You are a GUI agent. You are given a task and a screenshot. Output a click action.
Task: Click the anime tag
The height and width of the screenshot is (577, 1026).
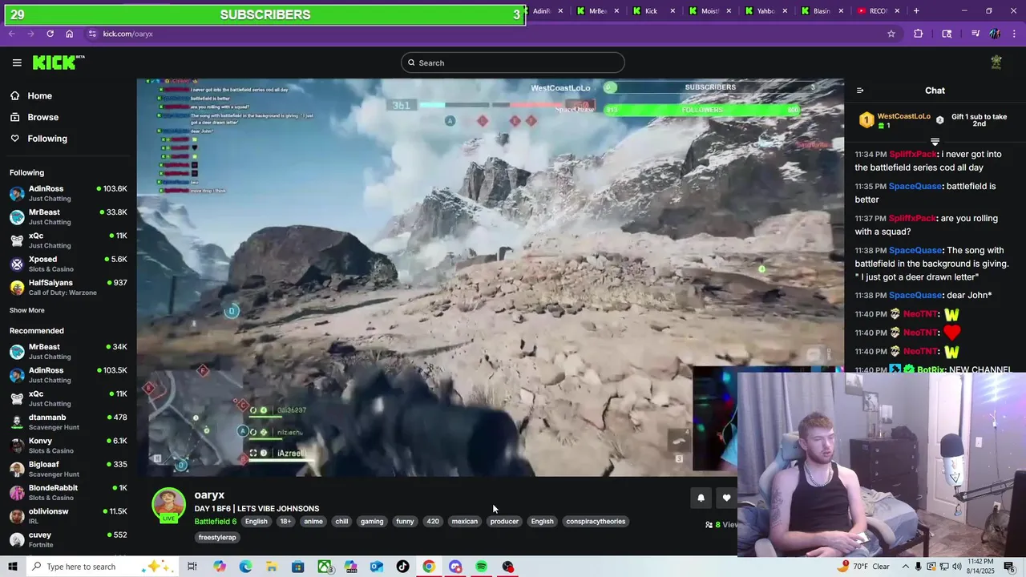[x=313, y=521]
